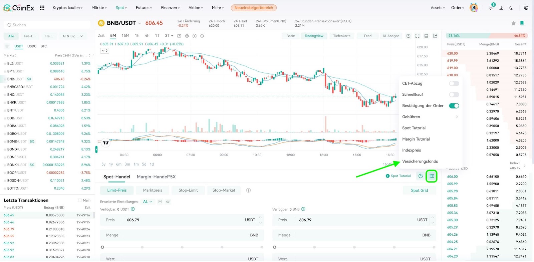The width and height of the screenshot is (534, 262).
Task: Open the KI-Analyse view
Action: point(391,36)
